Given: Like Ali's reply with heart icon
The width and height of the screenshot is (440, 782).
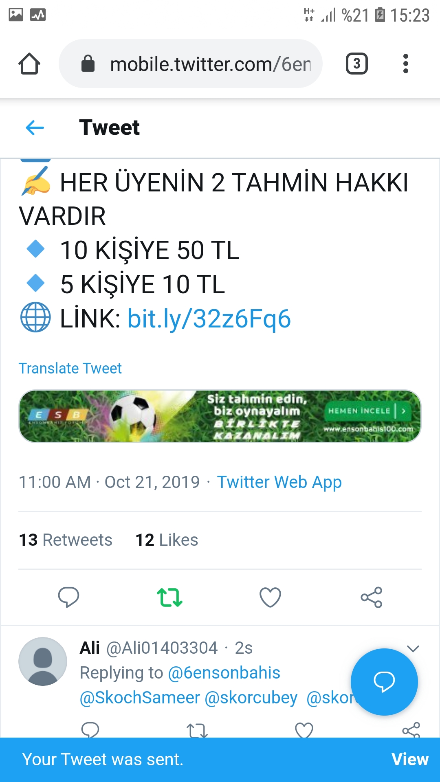Looking at the screenshot, I should (304, 730).
